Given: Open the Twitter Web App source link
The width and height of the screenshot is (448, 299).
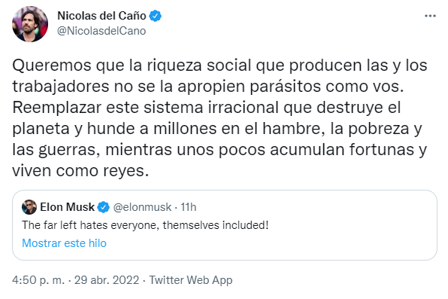Looking at the screenshot, I should tap(191, 280).
